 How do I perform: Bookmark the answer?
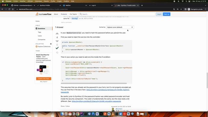(x=57, y=45)
